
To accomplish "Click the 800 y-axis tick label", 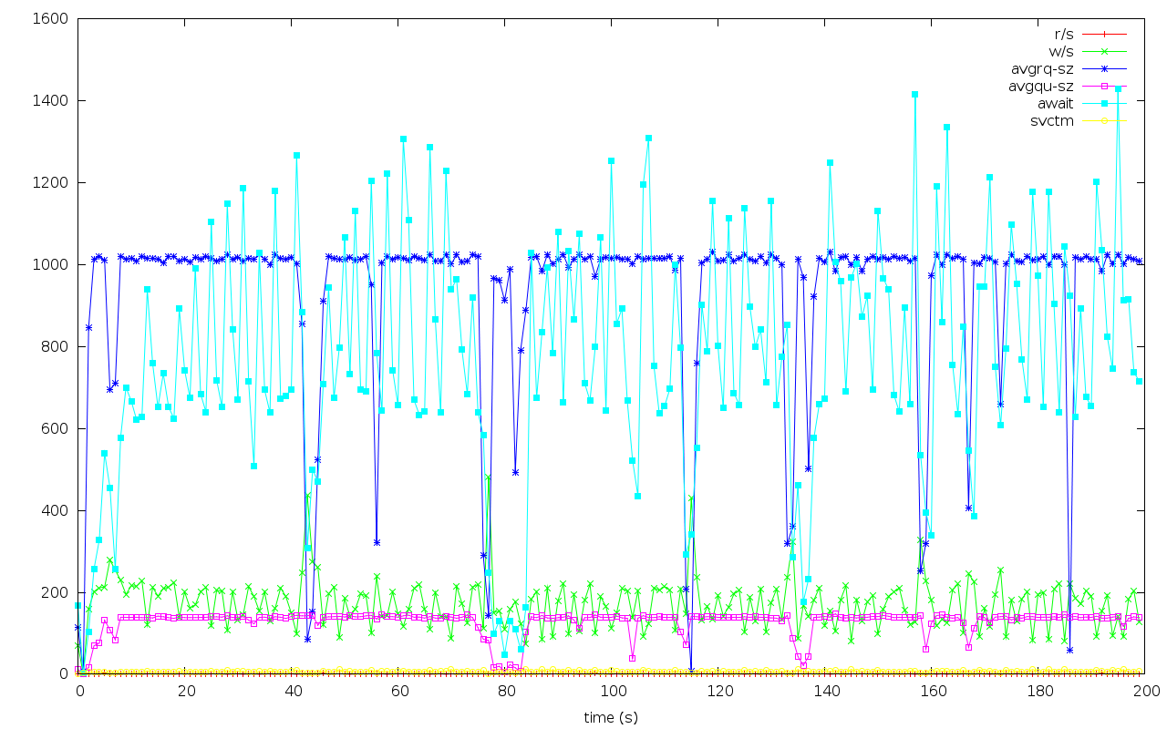I will 55,346.
